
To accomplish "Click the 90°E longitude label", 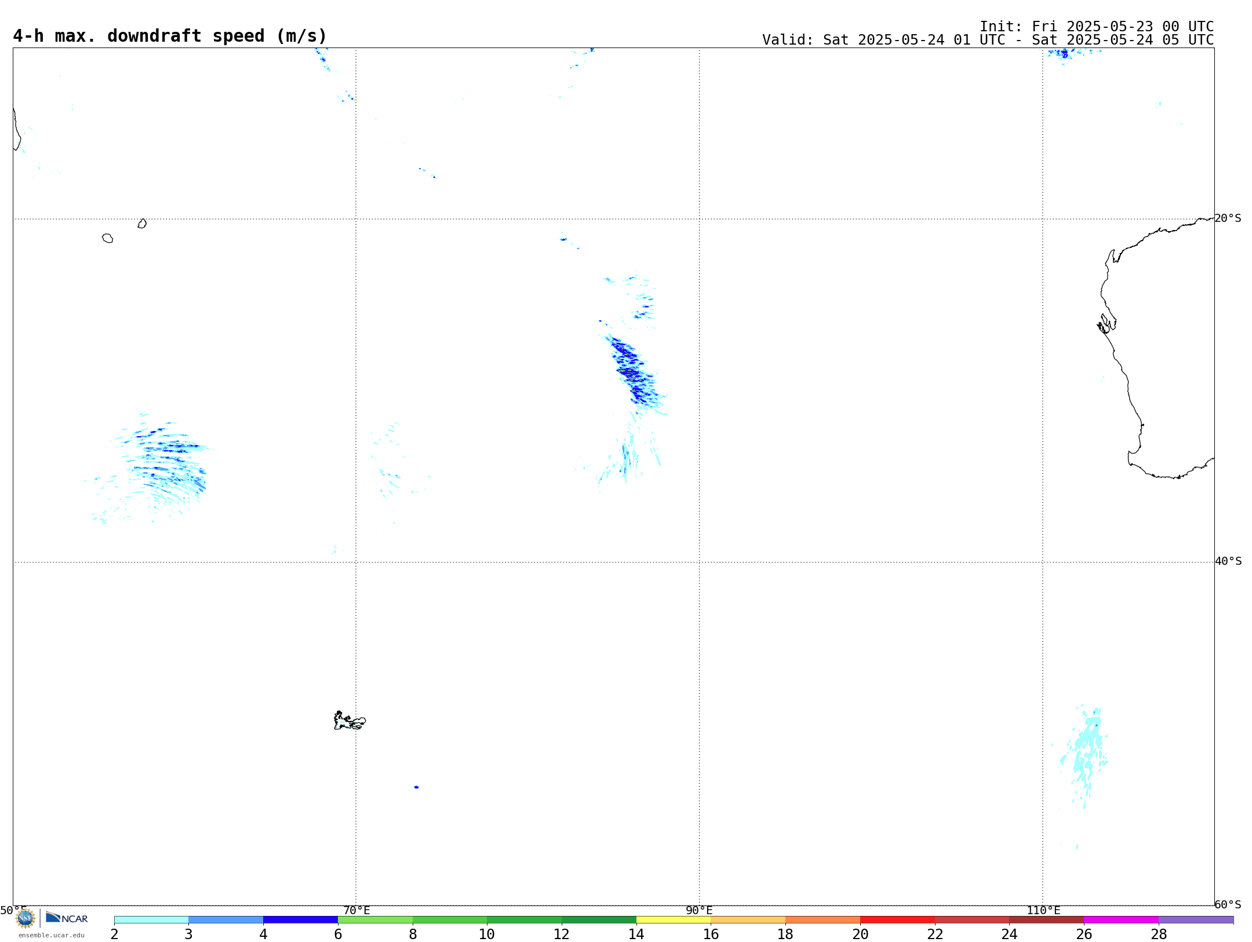I will (x=700, y=911).
